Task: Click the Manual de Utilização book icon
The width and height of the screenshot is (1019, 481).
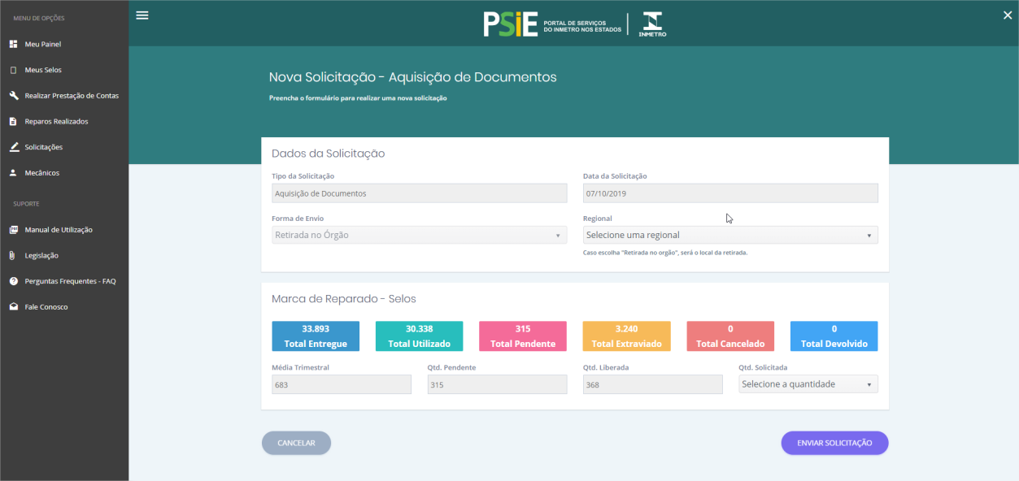Action: [x=13, y=230]
